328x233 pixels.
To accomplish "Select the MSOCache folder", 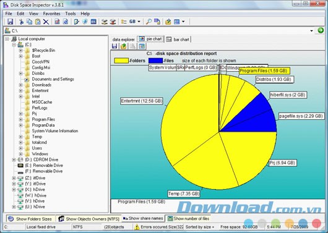I will point(42,102).
